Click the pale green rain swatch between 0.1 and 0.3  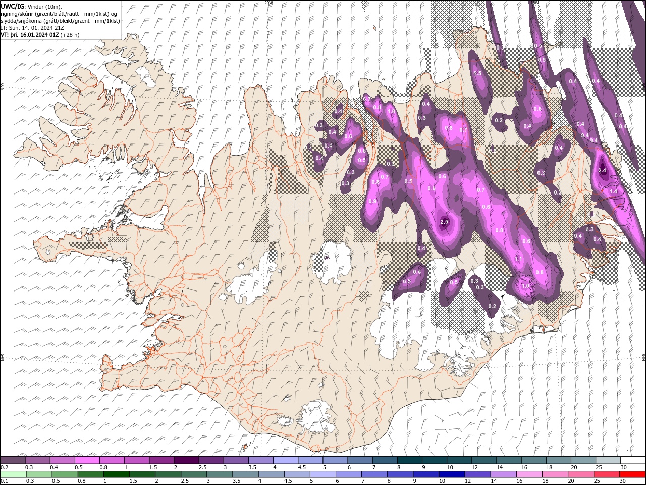pyautogui.click(x=14, y=474)
